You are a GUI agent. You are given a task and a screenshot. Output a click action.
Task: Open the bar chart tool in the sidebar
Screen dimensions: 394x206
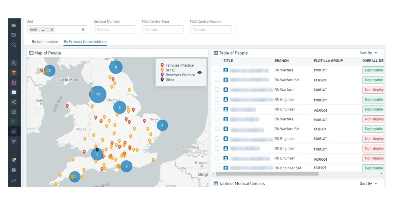13,82
